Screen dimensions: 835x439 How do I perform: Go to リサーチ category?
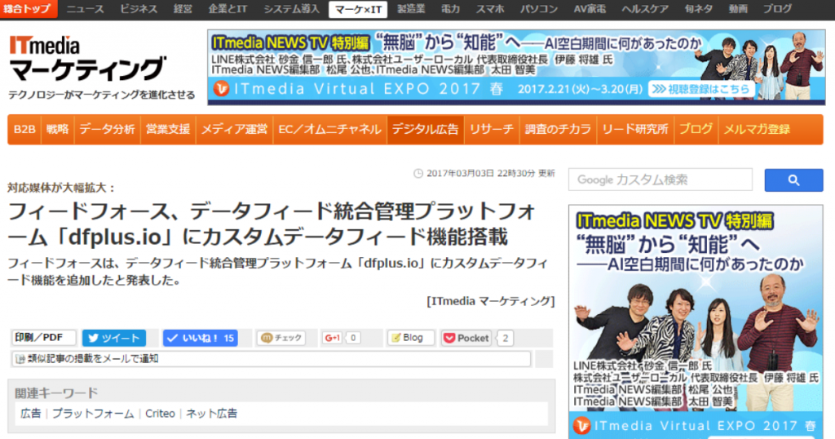click(492, 130)
